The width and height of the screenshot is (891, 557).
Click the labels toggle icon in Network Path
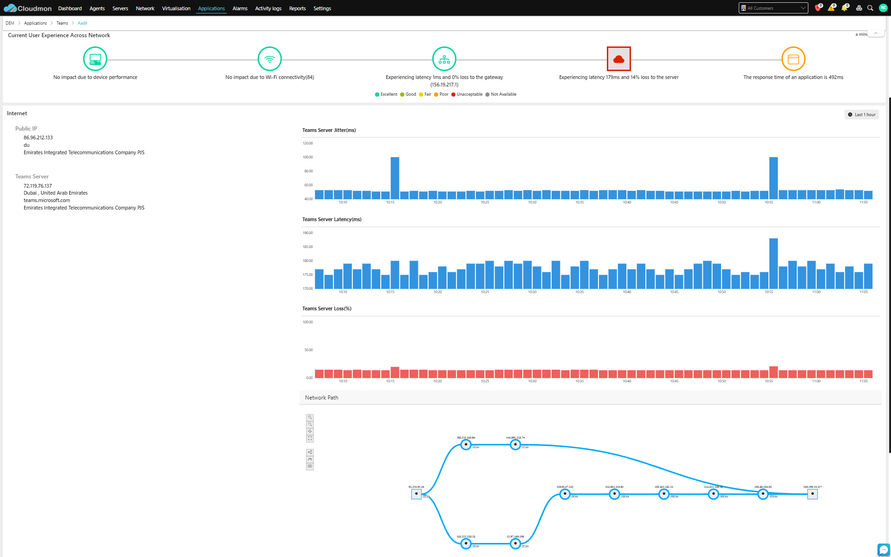[310, 466]
